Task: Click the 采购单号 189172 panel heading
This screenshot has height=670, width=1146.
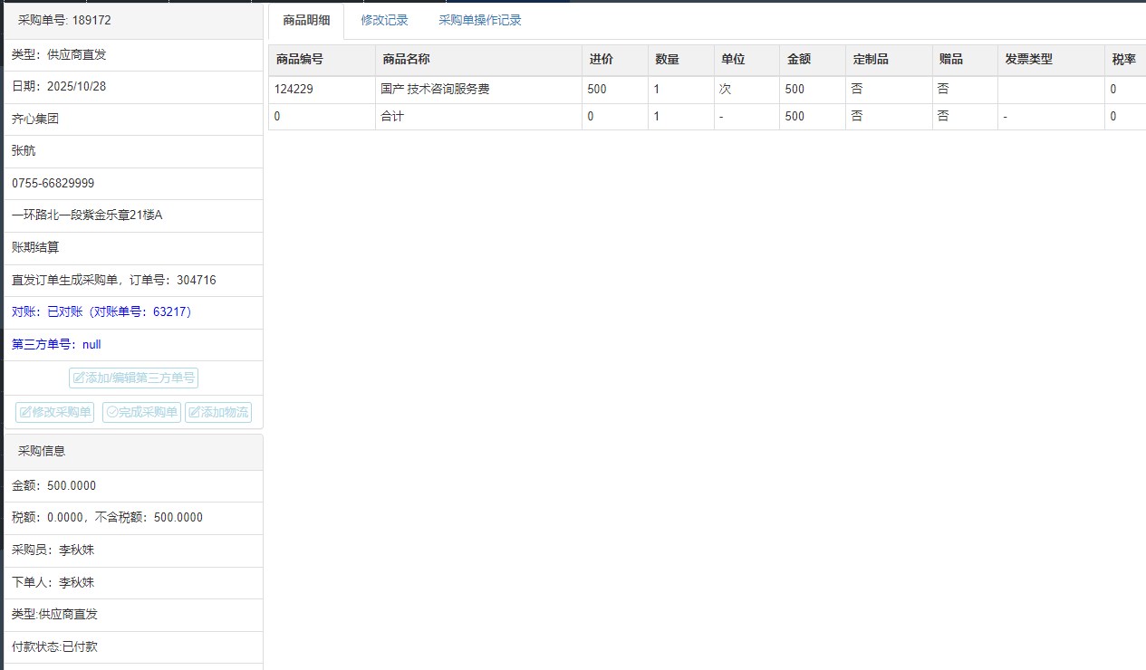Action: point(64,20)
